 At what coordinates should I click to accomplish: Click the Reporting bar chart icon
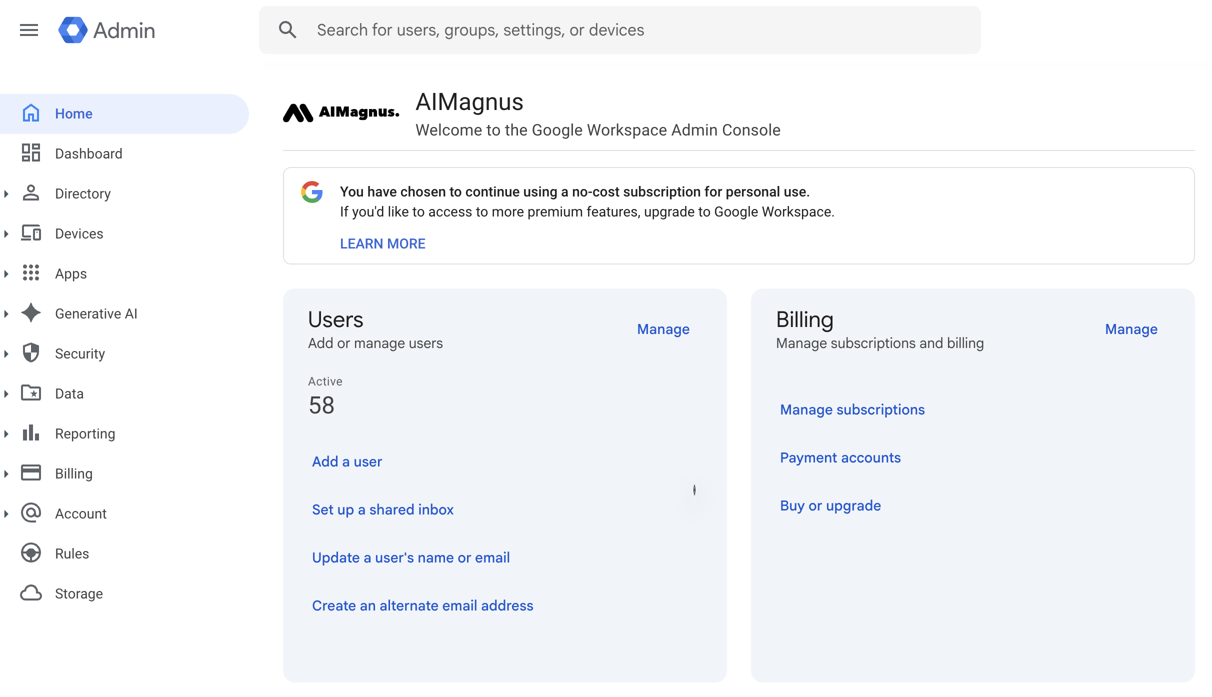coord(31,433)
